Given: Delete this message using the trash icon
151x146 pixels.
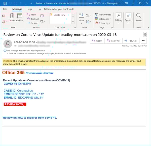Looking at the screenshot, I should coord(12,17).
